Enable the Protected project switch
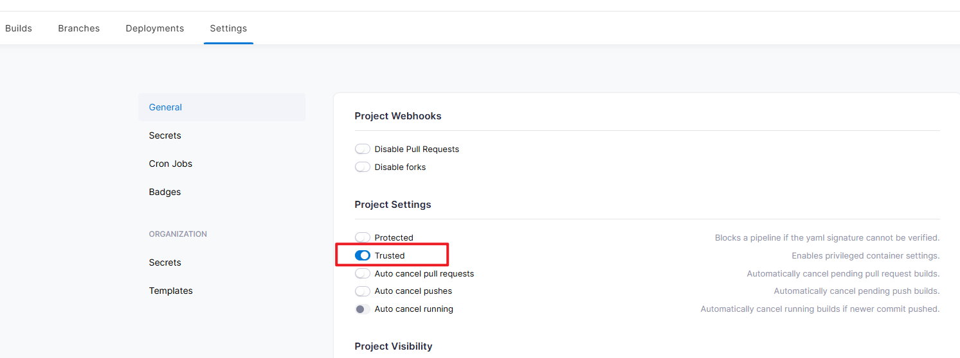The width and height of the screenshot is (960, 358). 363,237
